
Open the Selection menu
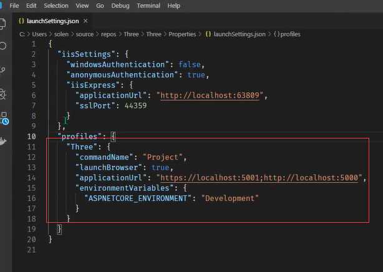(56, 6)
